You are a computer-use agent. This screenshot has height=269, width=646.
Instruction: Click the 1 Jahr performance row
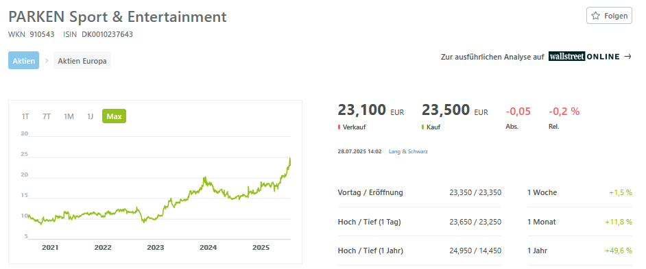(579, 251)
